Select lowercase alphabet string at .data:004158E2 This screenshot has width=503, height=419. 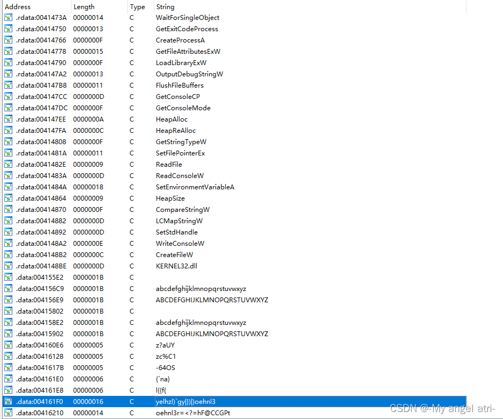pos(201,323)
